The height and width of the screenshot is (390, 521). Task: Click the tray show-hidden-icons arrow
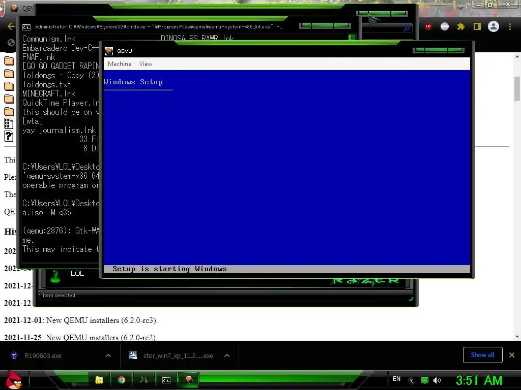click(x=411, y=380)
